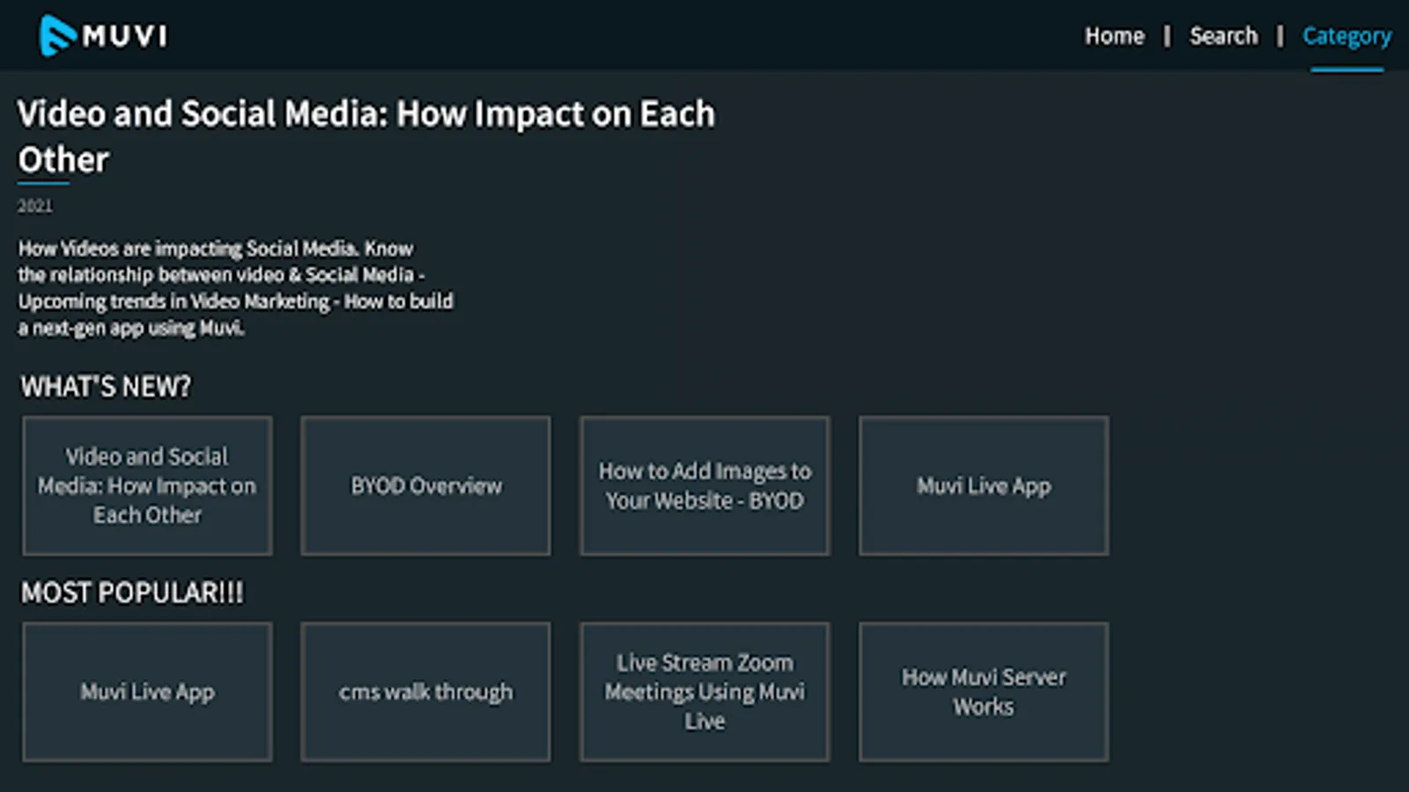
Task: Open 'How to Add Images to Your Website' card
Action: tap(704, 486)
